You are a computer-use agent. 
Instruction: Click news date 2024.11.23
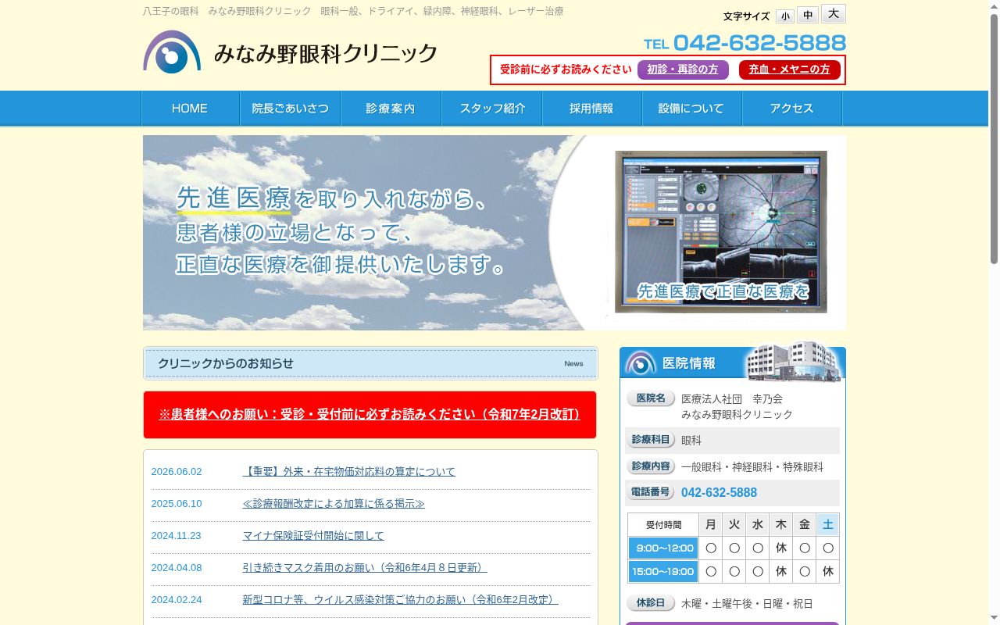coord(177,536)
